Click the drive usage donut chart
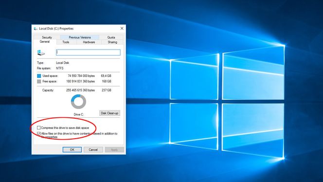Image resolution: width=323 pixels, height=182 pixels. 78,102
